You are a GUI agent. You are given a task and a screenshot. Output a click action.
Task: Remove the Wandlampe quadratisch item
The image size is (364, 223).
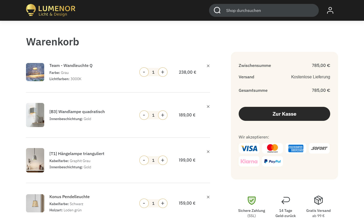pyautogui.click(x=208, y=107)
